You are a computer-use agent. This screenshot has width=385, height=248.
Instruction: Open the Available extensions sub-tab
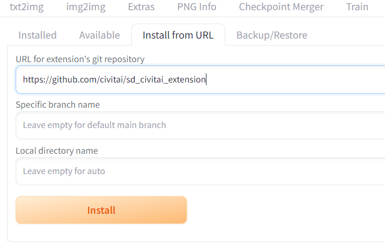tap(99, 35)
